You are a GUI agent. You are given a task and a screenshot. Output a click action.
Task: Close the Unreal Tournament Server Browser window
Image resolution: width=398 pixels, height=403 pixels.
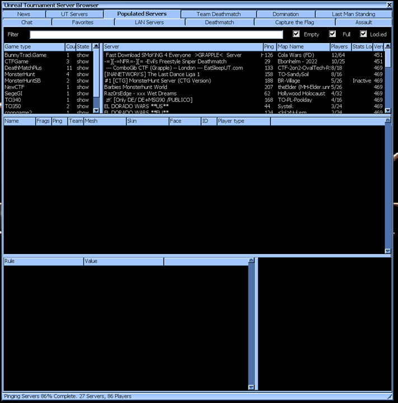point(389,4)
